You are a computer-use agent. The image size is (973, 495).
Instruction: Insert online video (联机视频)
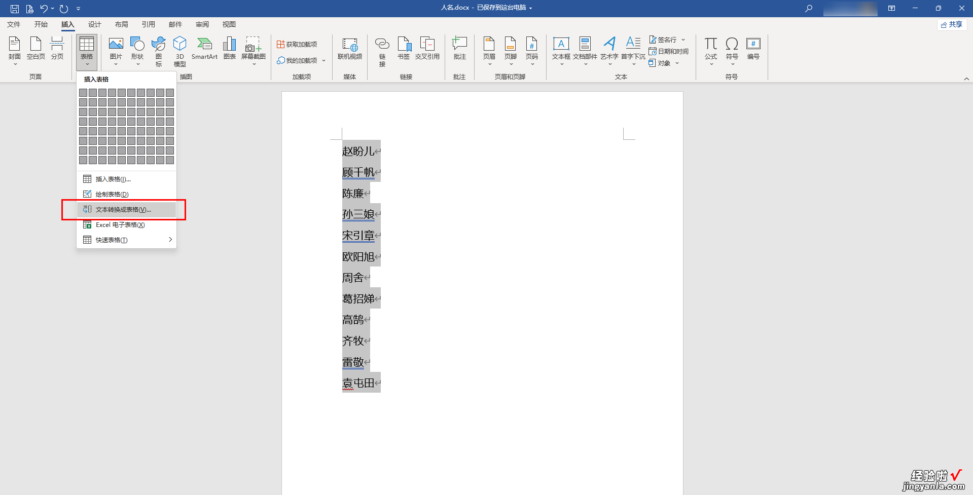pyautogui.click(x=350, y=49)
